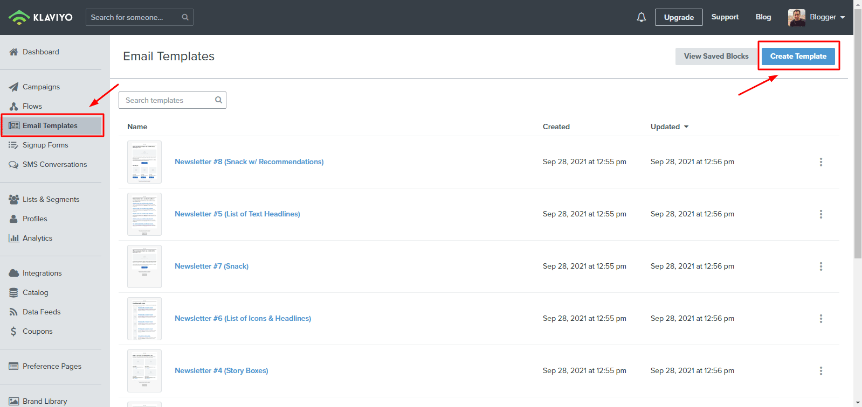This screenshot has width=862, height=407.
Task: Click the Create Template button
Action: tap(798, 56)
